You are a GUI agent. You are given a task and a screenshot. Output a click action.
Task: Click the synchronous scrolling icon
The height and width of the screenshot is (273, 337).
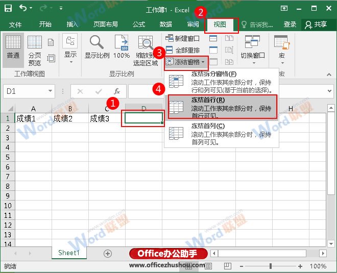pos(229,50)
